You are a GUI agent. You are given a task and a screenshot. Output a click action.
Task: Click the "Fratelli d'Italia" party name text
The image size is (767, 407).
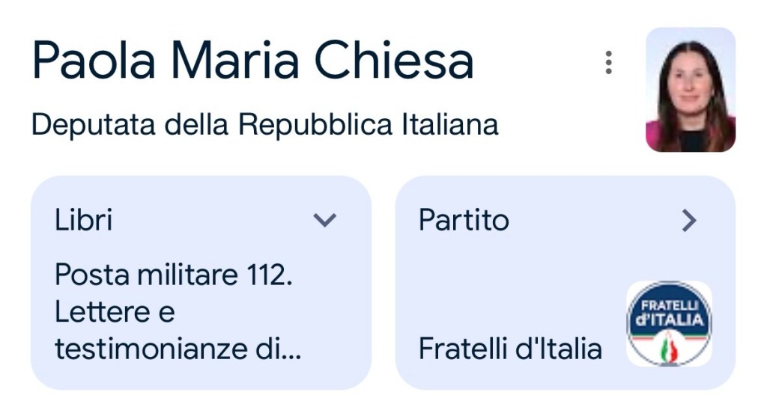(510, 349)
